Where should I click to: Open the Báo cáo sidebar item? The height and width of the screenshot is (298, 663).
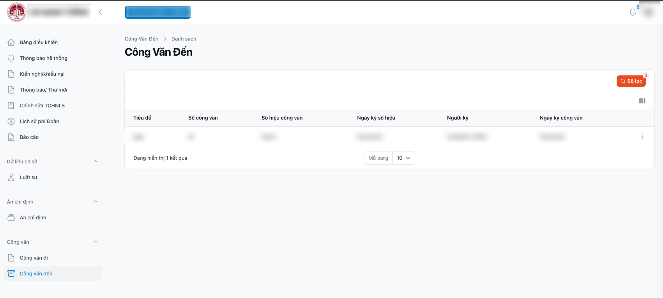[x=29, y=137]
